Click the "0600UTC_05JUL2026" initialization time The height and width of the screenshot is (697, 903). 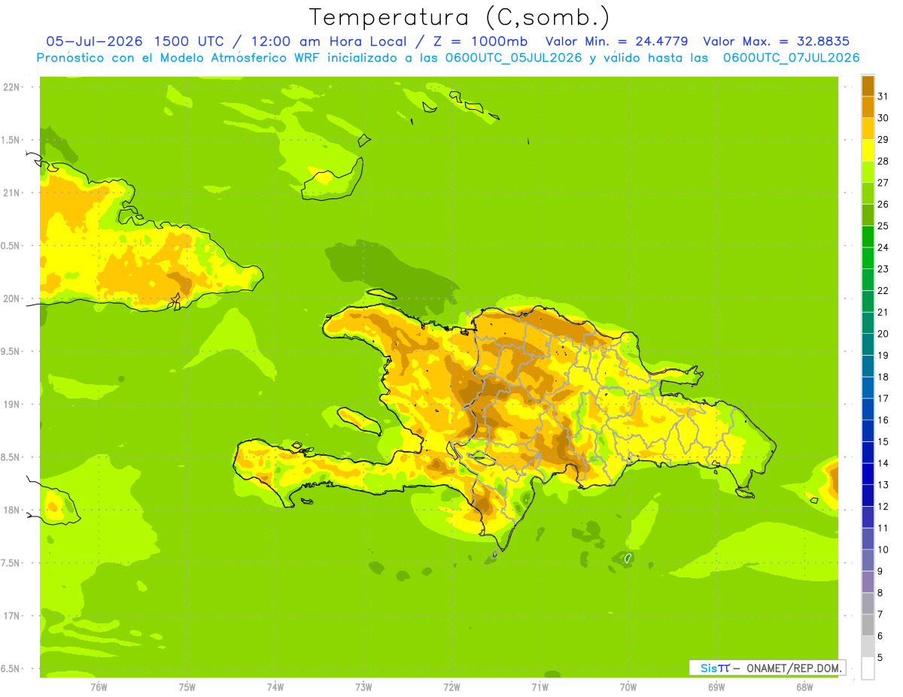point(514,58)
